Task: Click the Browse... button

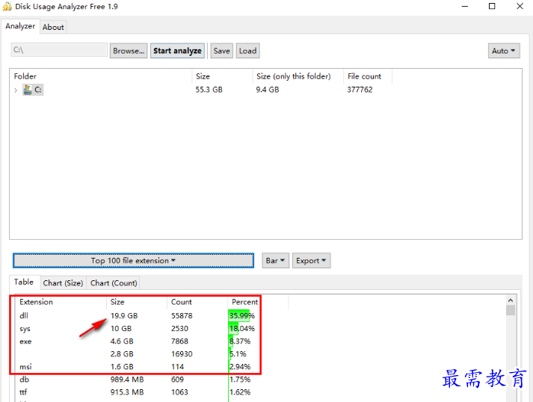Action: click(x=129, y=51)
